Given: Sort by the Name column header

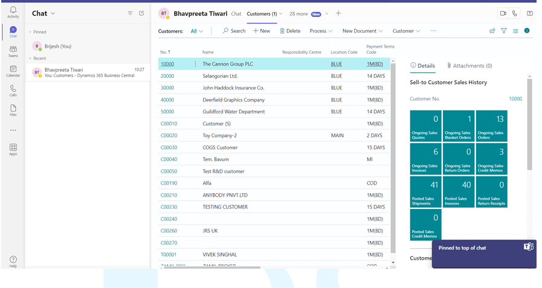Looking at the screenshot, I should point(208,52).
